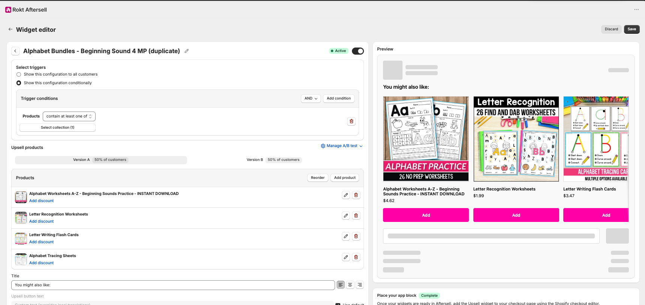Open the three-dot menu at top right
The width and height of the screenshot is (645, 305).
(x=636, y=10)
